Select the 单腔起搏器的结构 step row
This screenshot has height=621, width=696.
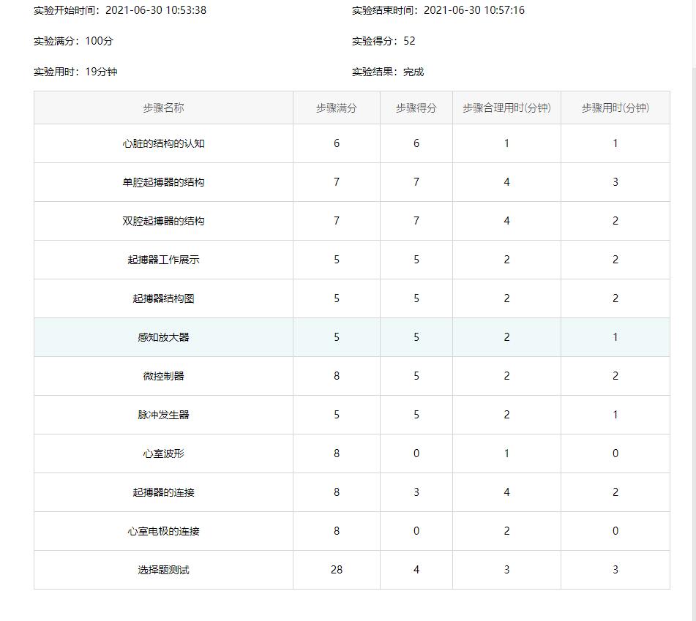[x=163, y=182]
